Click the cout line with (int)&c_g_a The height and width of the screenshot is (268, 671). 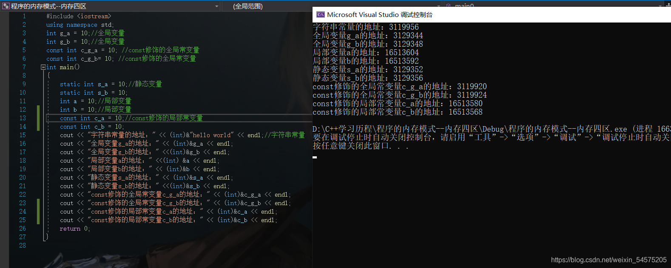pyautogui.click(x=176, y=195)
